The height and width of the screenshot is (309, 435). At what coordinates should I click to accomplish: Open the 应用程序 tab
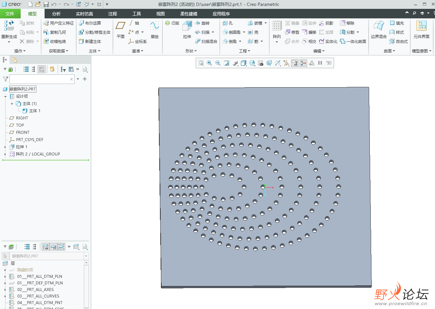coord(221,14)
